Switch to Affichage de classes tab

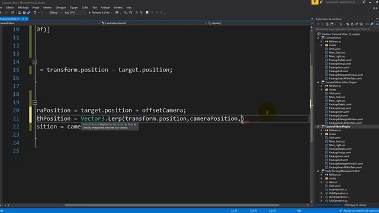click(x=355, y=205)
